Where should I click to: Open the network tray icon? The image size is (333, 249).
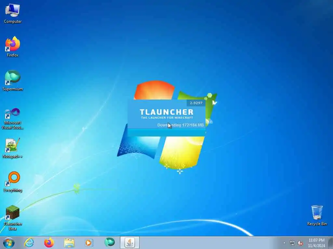[292, 243]
